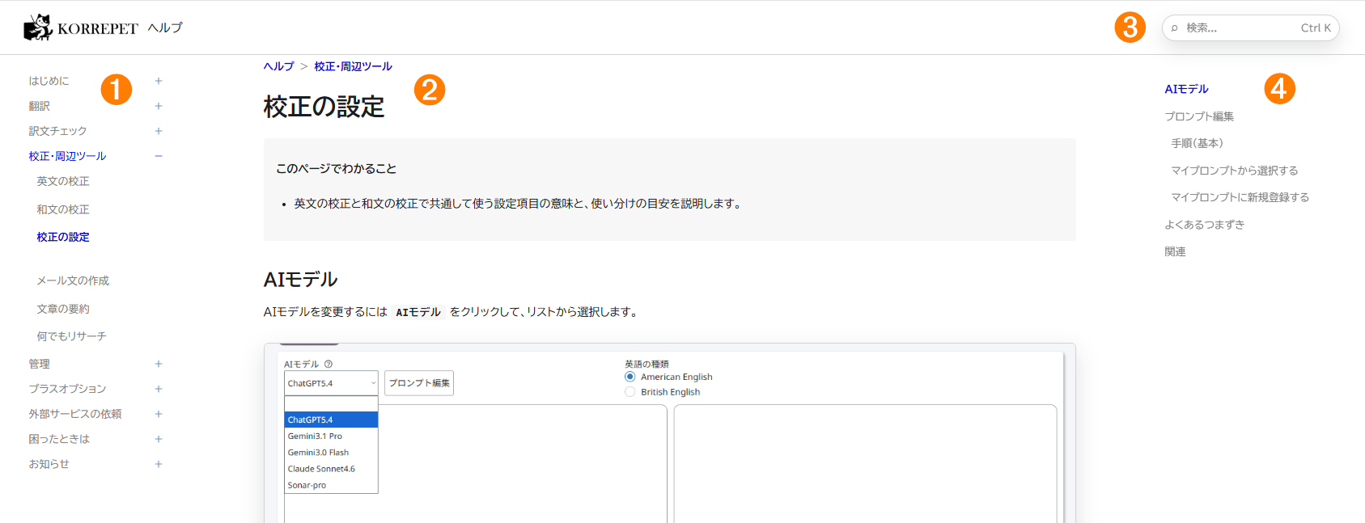This screenshot has width=1365, height=523.
Task: Click the ヘルプ breadcrumb link
Action: (279, 66)
